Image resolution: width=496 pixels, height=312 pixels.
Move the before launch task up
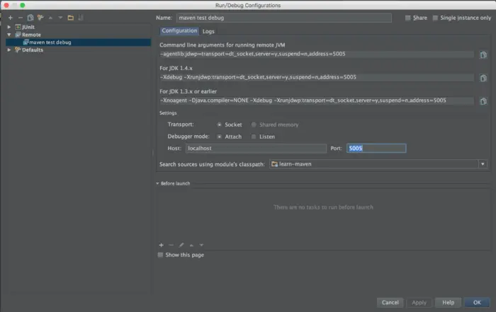click(x=191, y=245)
